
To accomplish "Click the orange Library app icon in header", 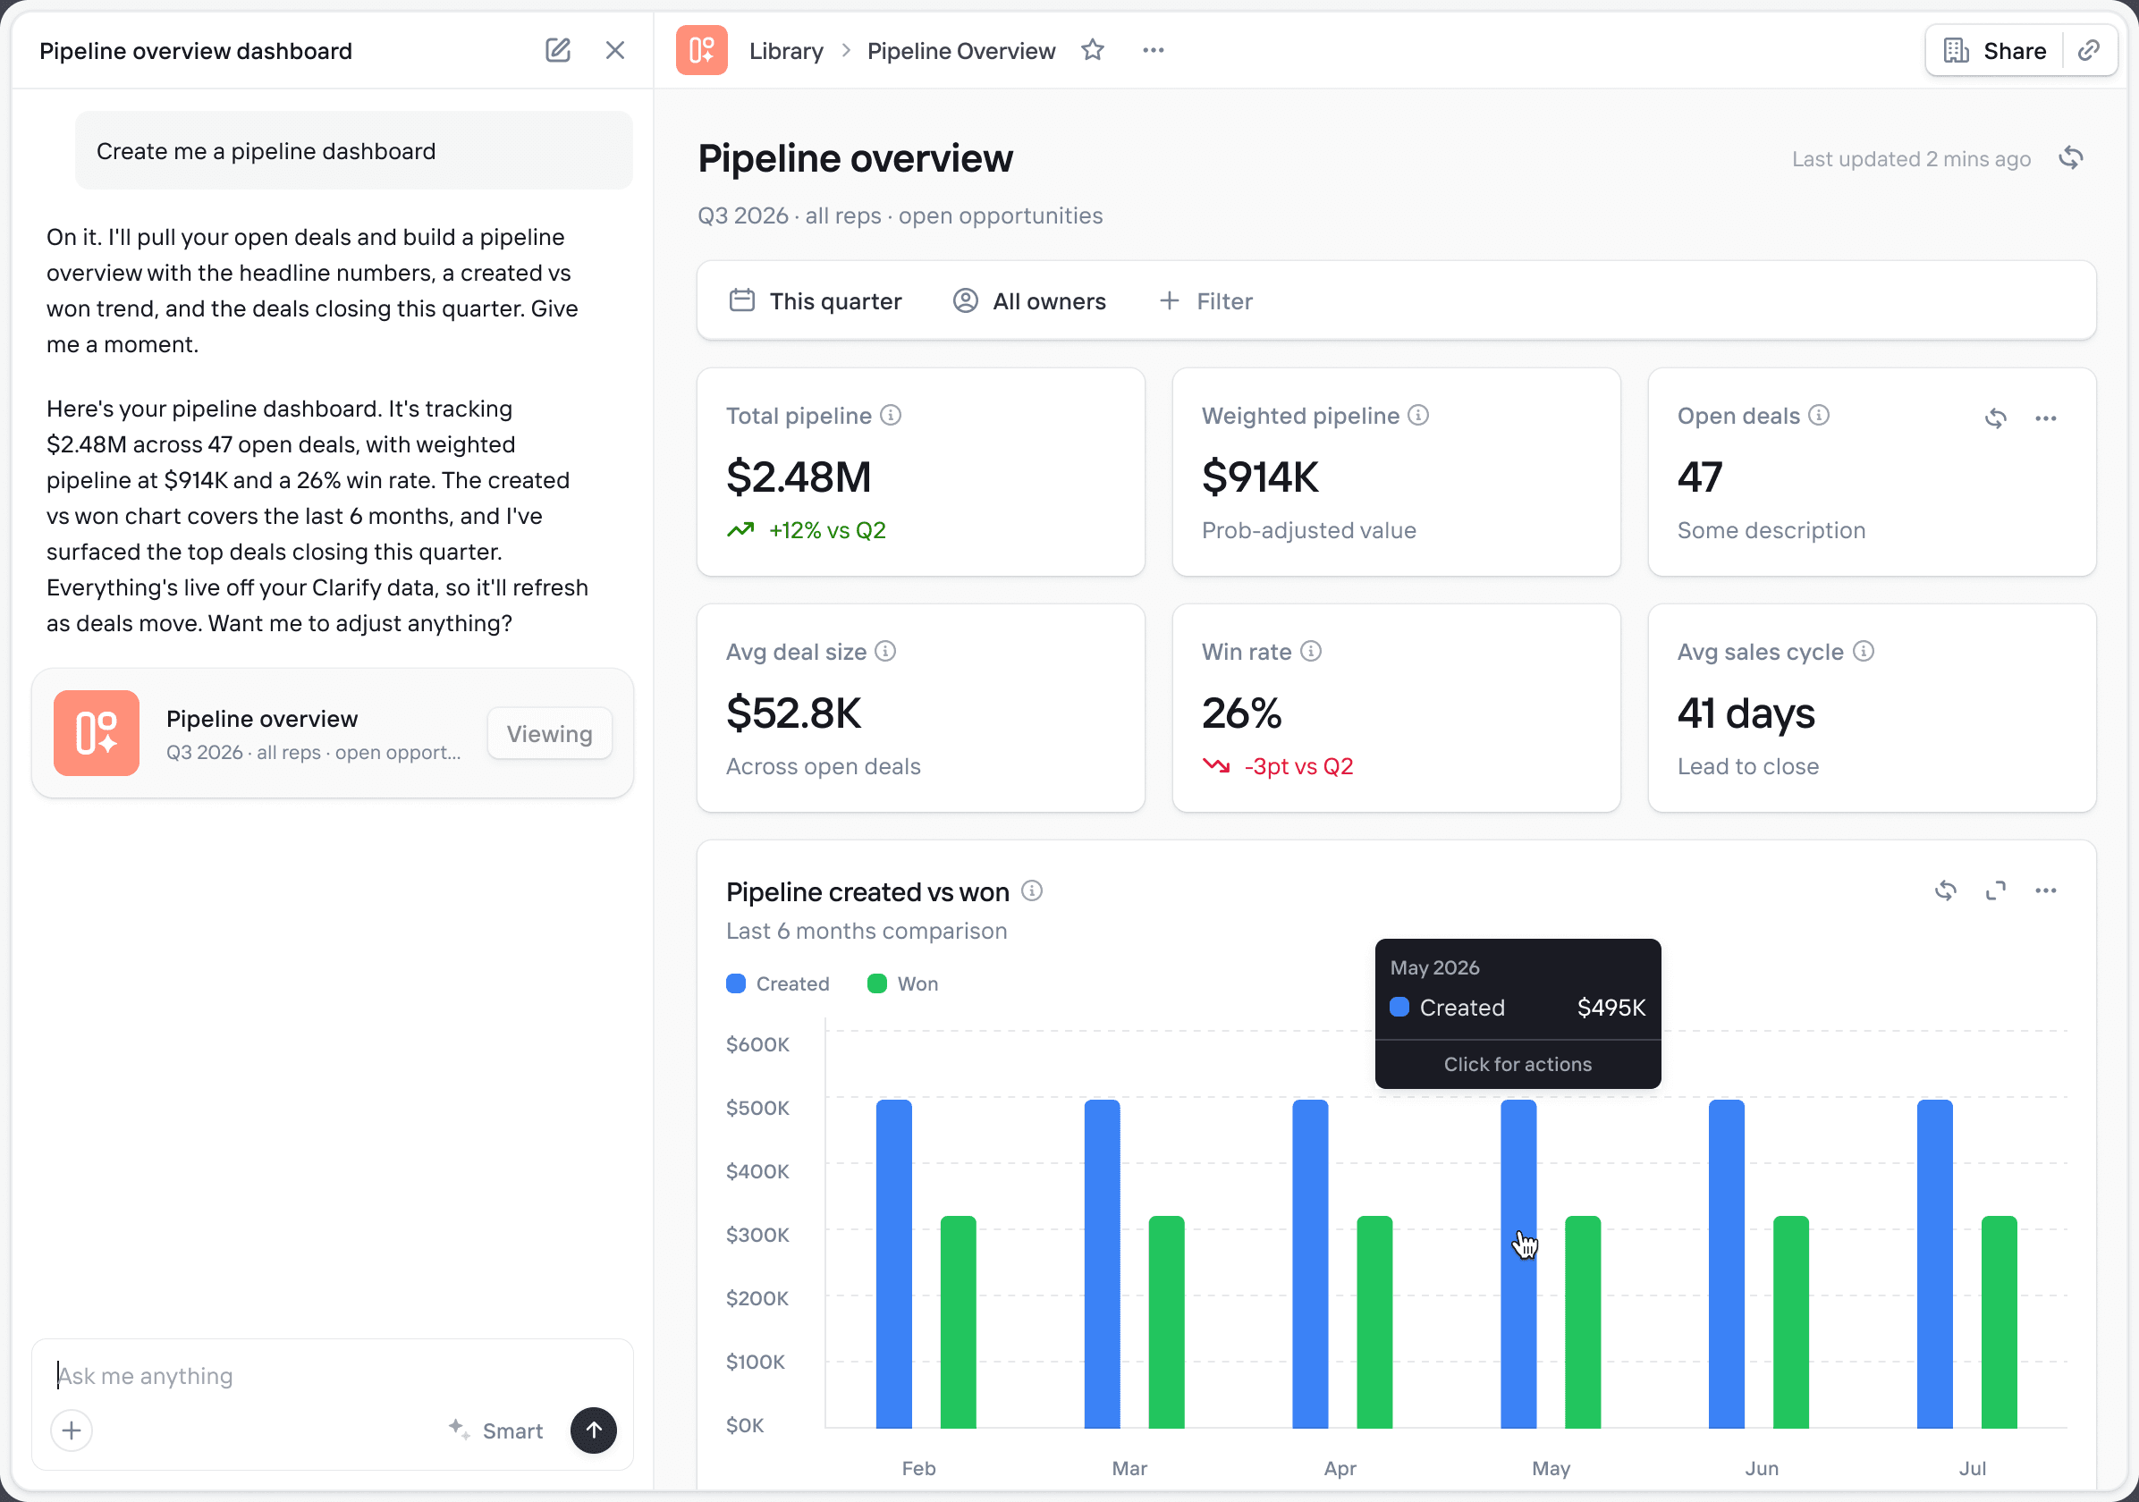I will pyautogui.click(x=701, y=50).
